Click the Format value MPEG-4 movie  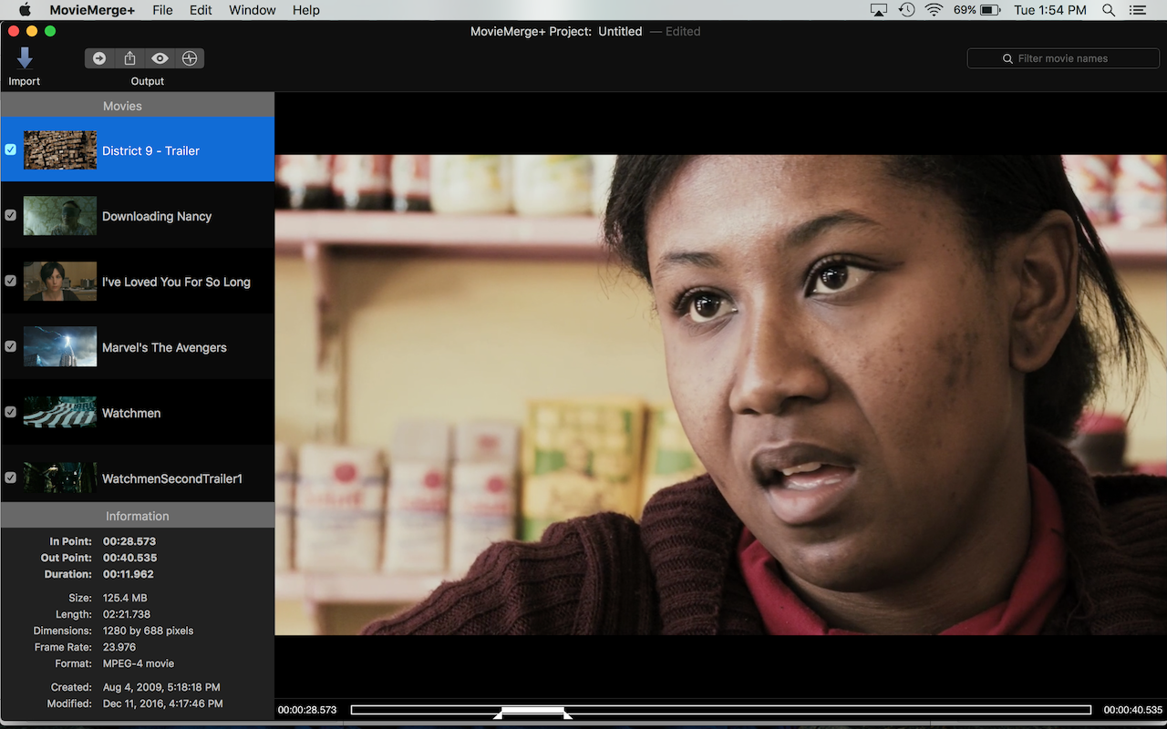(x=139, y=663)
